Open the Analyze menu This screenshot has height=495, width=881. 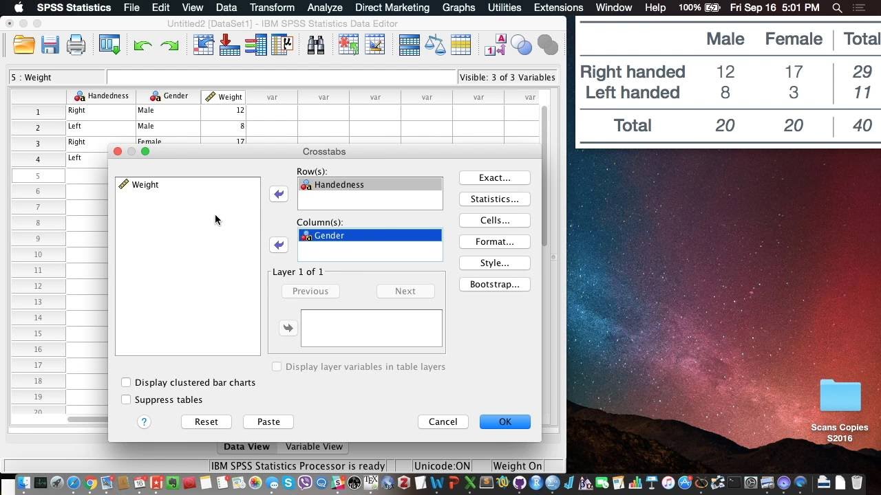tap(325, 8)
